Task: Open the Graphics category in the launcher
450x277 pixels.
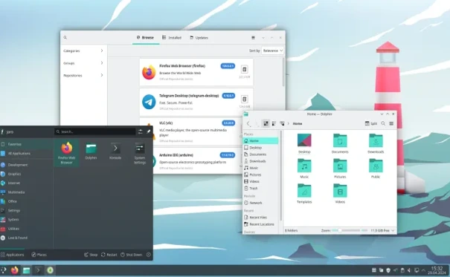Action: pyautogui.click(x=26, y=174)
